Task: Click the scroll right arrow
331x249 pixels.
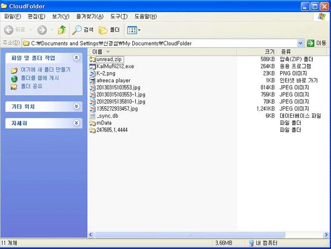Action: coord(326,235)
